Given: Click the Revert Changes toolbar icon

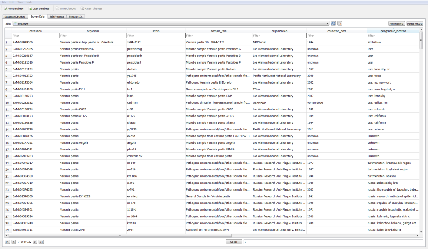Looking at the screenshot, I should [x=92, y=8].
